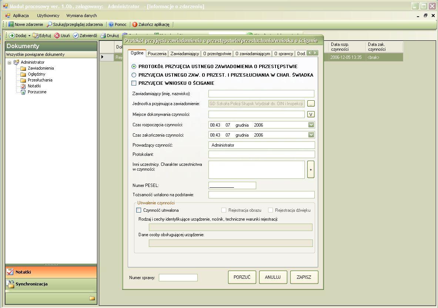This screenshot has height=308, width=438.
Task: Click the small folder icon at sidebar bottom
Action: (92, 298)
